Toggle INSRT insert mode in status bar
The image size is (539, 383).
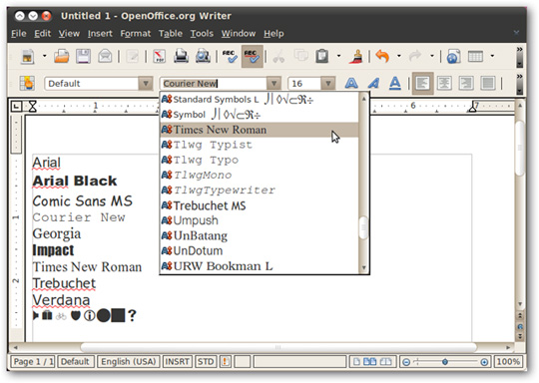[x=177, y=362]
